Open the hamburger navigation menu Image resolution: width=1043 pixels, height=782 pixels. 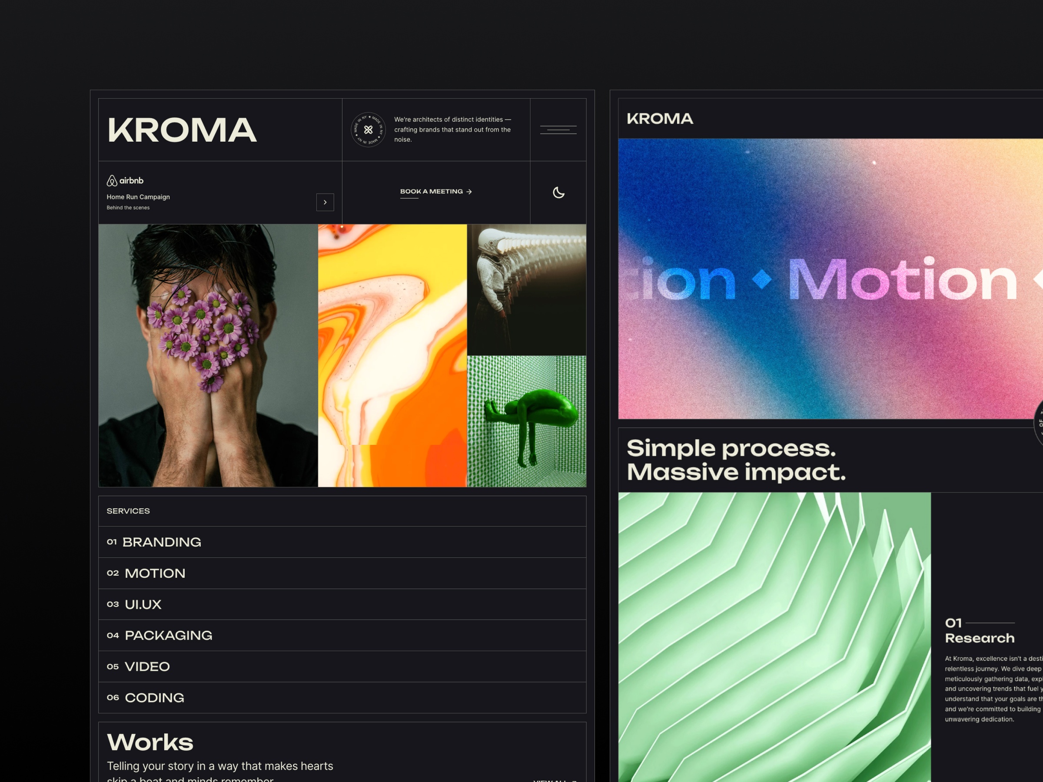coord(558,129)
